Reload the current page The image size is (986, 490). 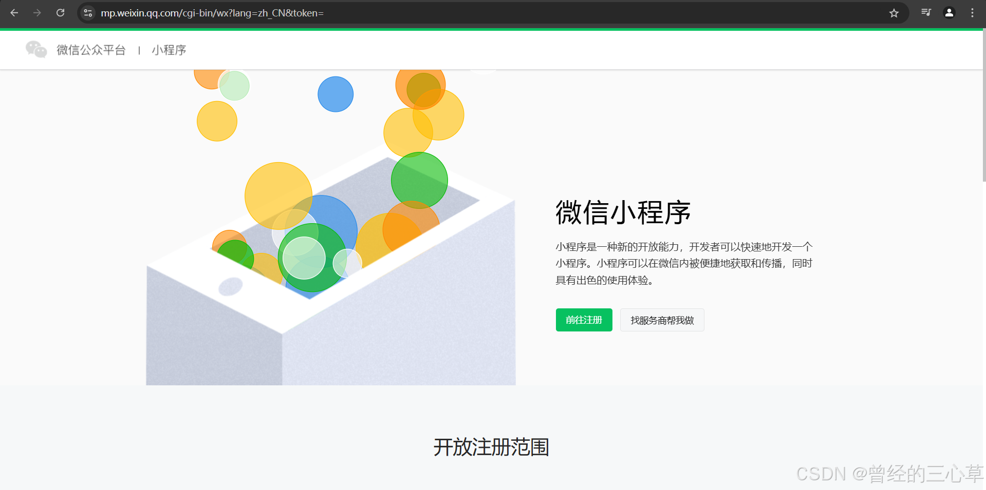[x=60, y=13]
